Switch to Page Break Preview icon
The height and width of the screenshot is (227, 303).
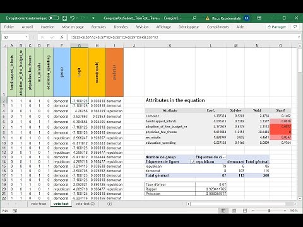click(x=245, y=211)
